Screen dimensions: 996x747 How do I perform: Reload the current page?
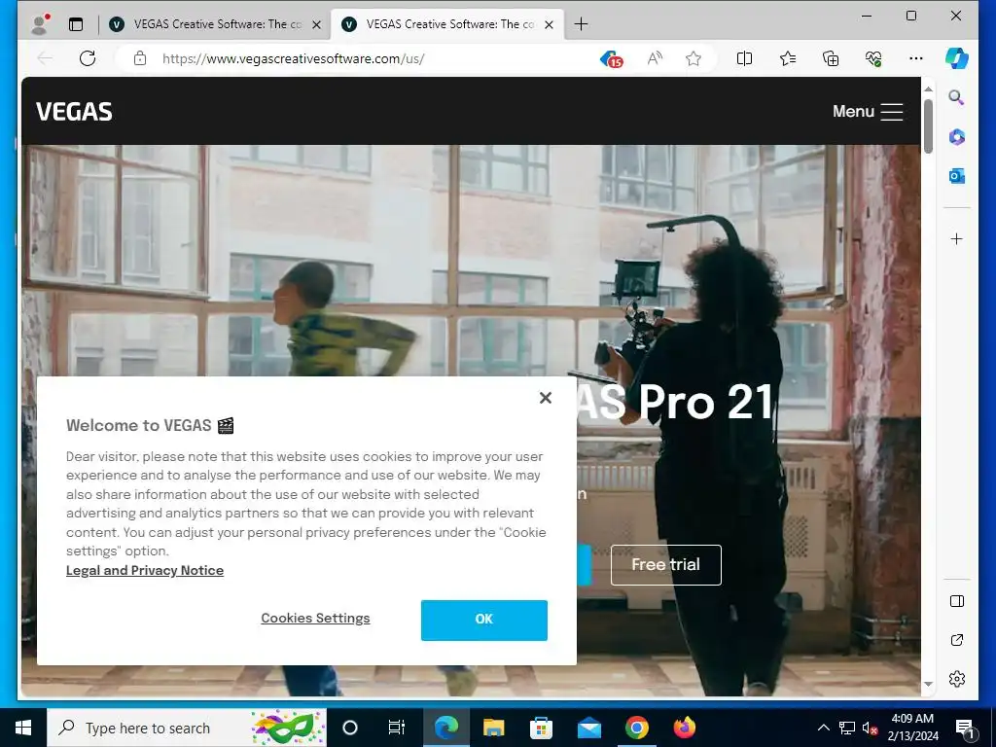[x=88, y=58]
